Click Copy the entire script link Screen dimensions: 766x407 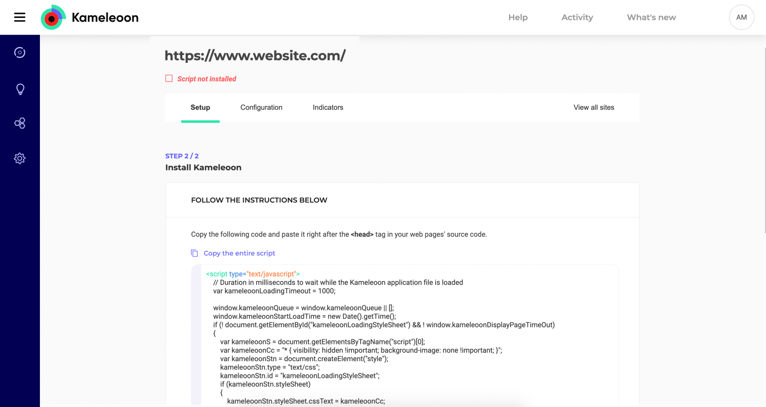point(239,253)
